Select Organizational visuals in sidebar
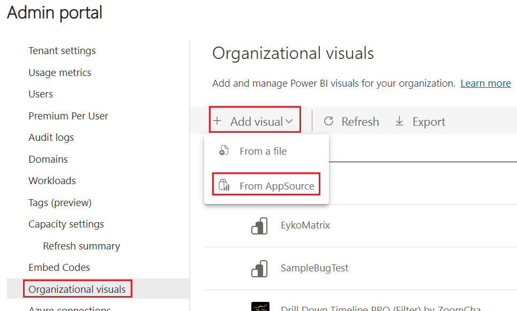The image size is (517, 311). pos(77,290)
